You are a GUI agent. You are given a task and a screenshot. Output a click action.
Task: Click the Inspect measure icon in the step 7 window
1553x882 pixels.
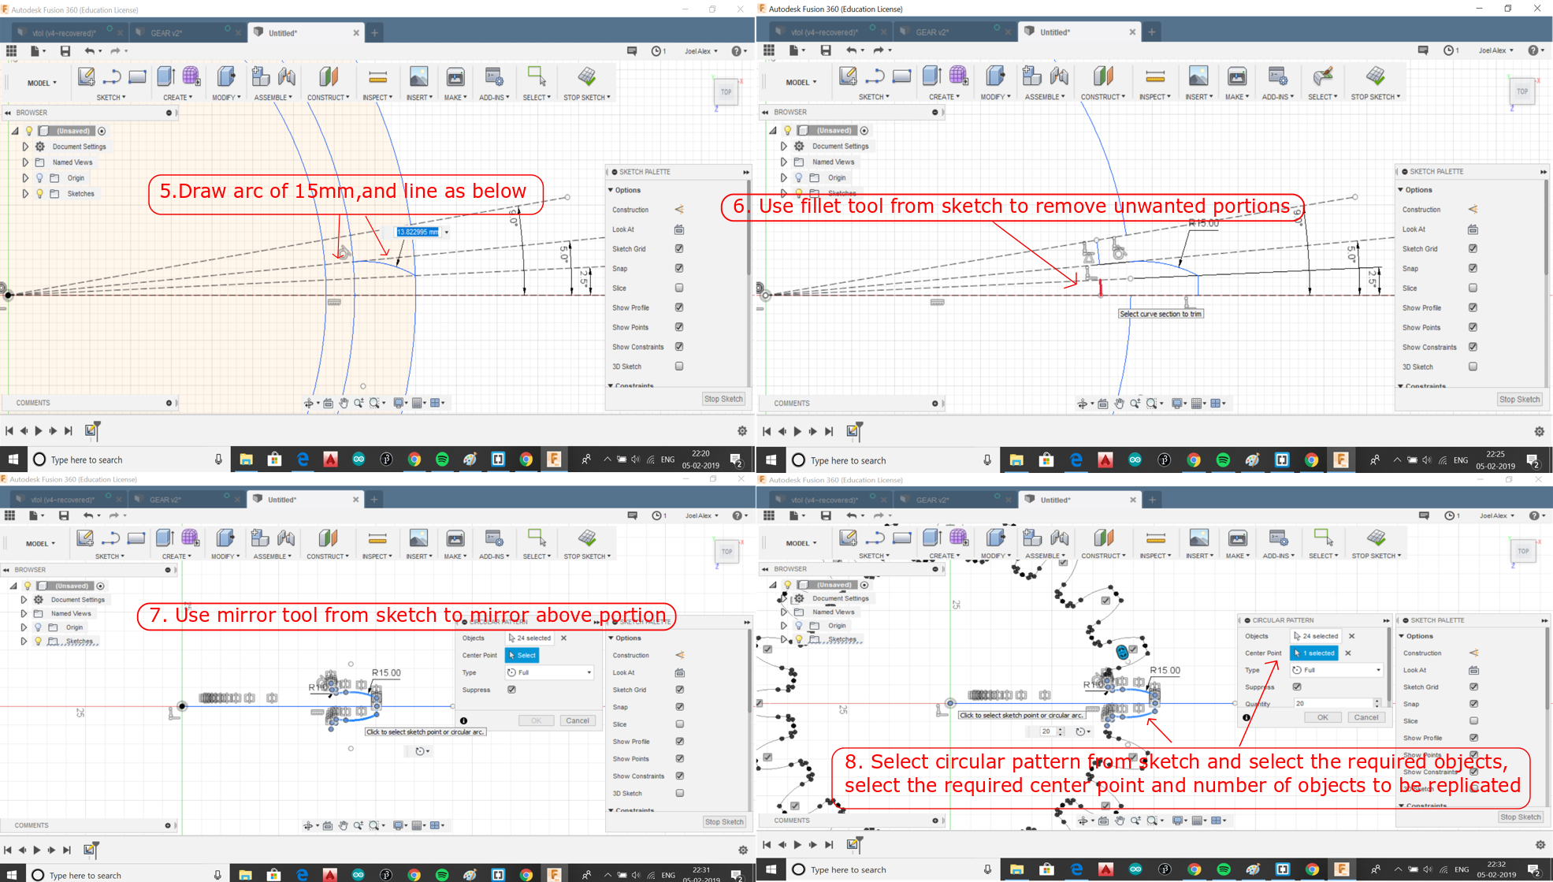click(377, 539)
